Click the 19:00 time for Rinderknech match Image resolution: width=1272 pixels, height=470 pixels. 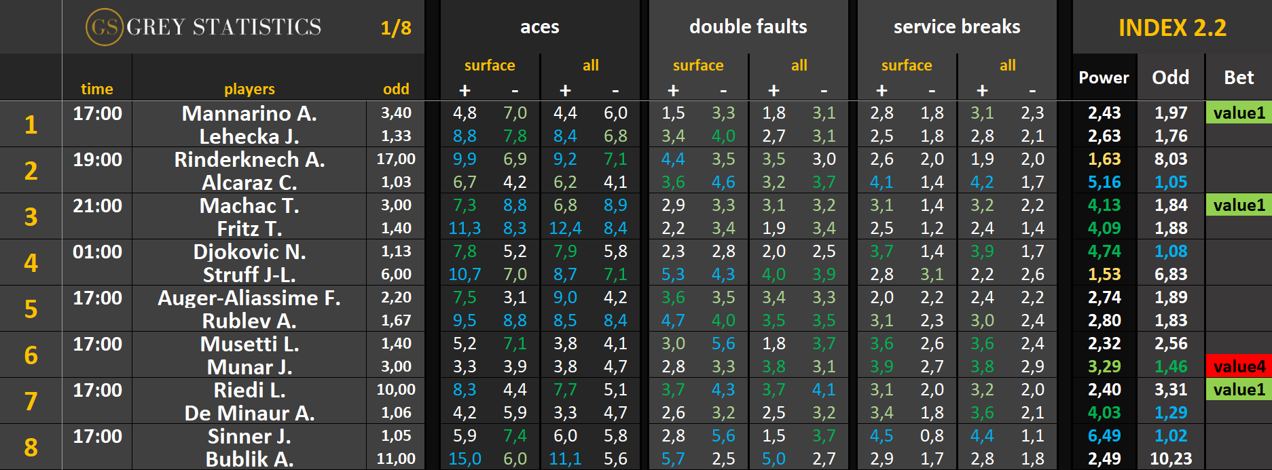tap(97, 159)
